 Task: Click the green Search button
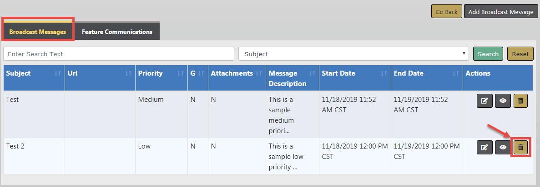point(488,54)
